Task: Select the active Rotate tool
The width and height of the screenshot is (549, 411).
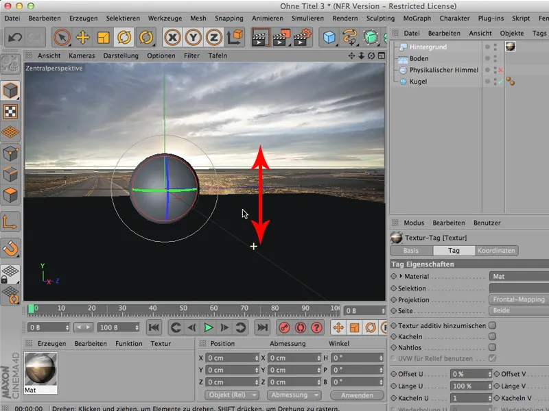Action: 124,37
